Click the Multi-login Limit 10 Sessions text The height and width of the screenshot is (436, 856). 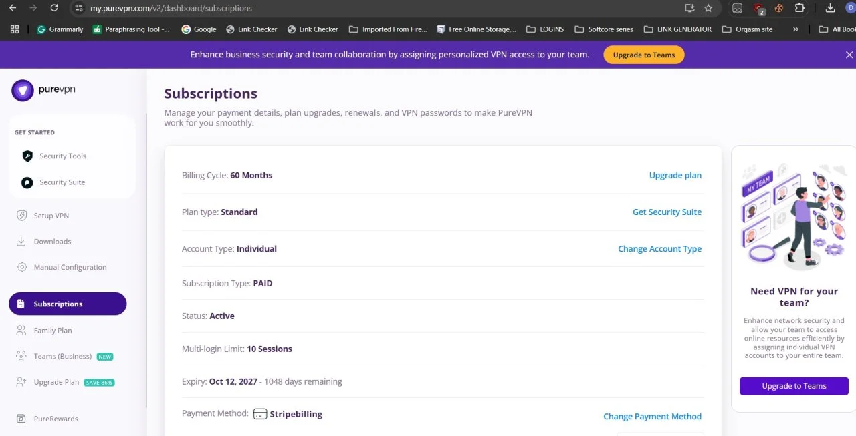point(237,349)
